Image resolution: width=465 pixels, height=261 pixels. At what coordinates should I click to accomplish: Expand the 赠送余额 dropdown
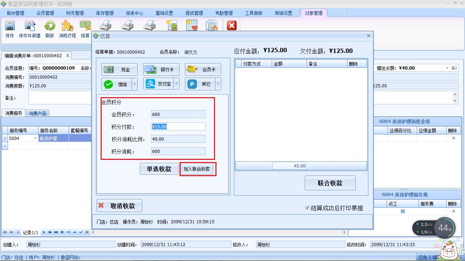(x=448, y=68)
